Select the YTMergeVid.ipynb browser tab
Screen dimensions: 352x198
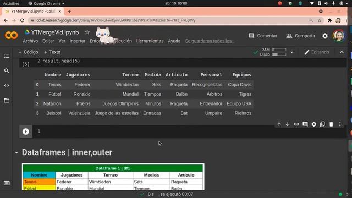[x=33, y=11]
